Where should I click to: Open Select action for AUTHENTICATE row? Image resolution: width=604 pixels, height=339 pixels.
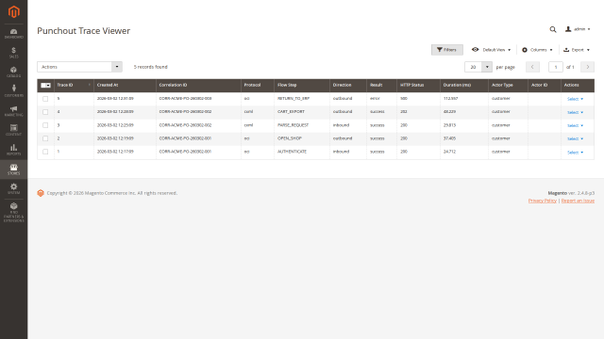pos(575,153)
